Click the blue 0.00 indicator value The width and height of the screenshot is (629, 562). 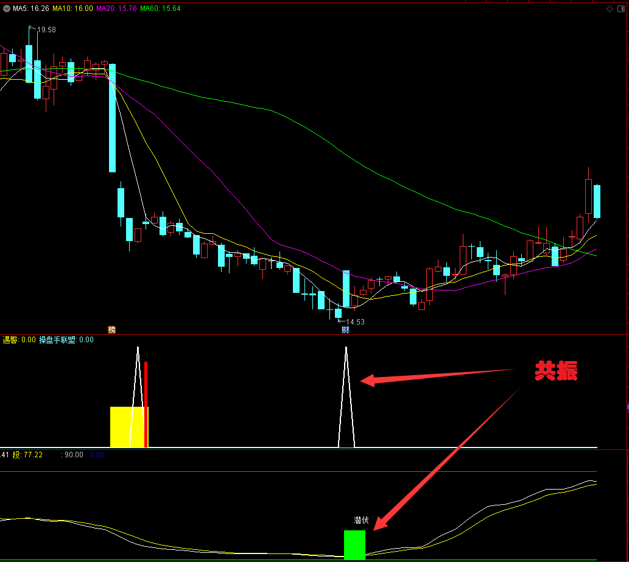tap(97, 454)
